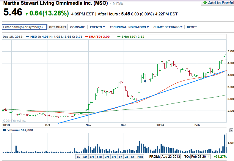Viewport: 234px width, 161px height.
Task: Click the blue marker dot on volume chart
Action: pos(145,147)
